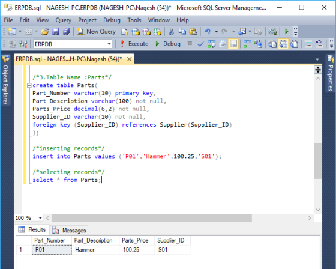Click the Activity Monitor icon
Screen dimensions: 336x269
[x=272, y=32]
